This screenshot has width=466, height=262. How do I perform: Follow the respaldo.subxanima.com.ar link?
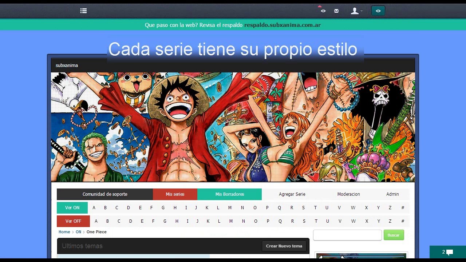(283, 25)
